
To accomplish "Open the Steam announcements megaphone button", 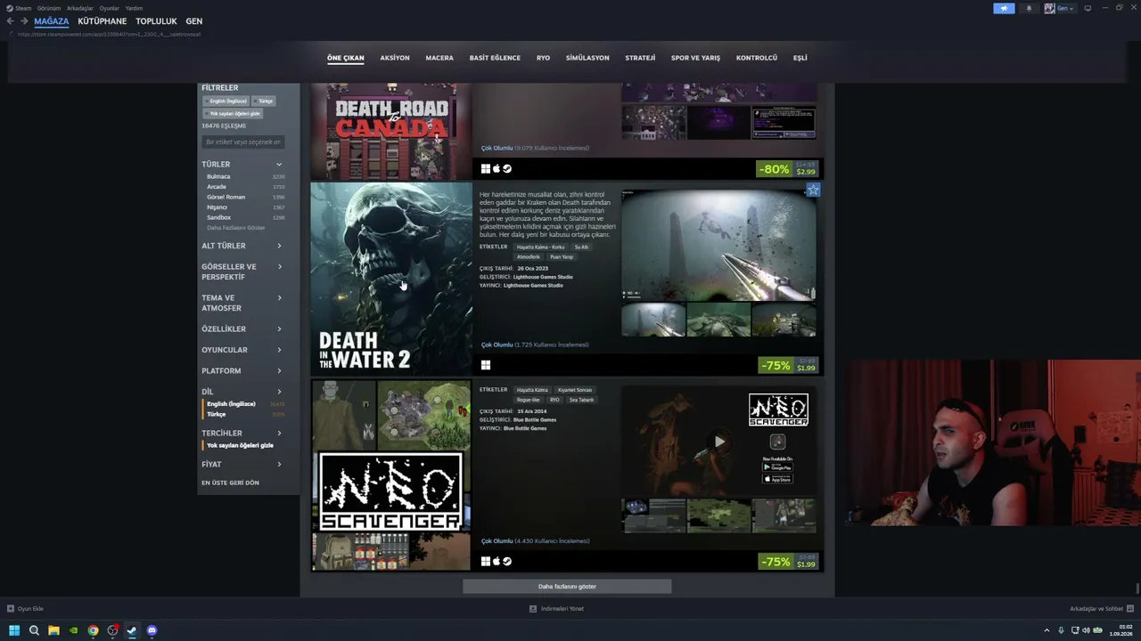I will (1004, 8).
